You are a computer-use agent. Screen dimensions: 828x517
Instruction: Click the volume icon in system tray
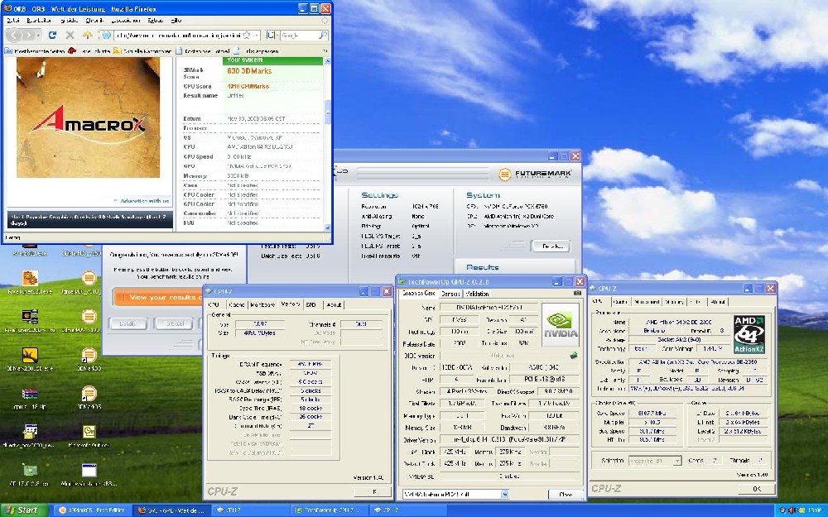792,510
